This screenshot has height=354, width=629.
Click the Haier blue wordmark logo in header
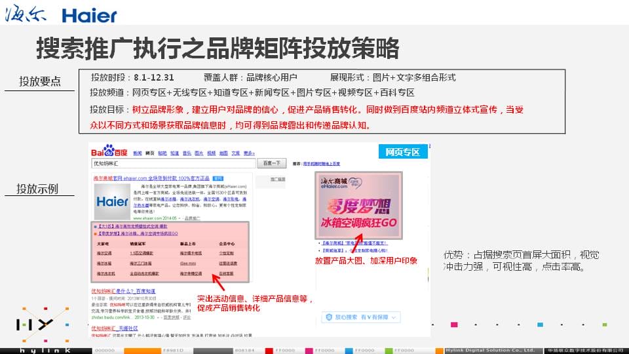coord(90,16)
